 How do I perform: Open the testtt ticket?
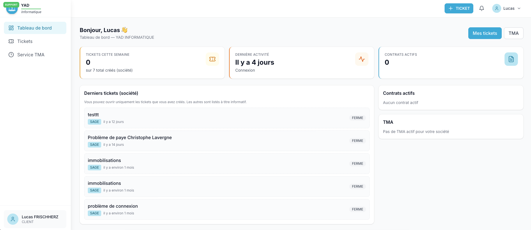coord(227,118)
